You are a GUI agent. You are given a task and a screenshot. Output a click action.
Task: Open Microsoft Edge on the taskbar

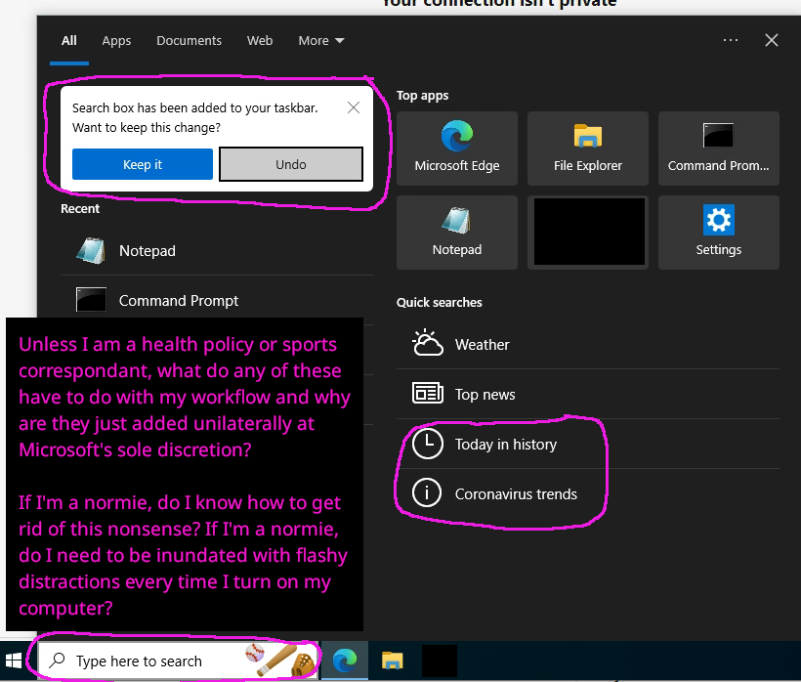click(344, 661)
